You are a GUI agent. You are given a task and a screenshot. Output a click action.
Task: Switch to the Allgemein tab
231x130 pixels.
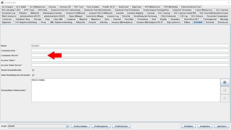point(6,22)
